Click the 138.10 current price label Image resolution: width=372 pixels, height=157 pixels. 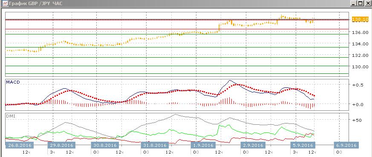(360, 20)
